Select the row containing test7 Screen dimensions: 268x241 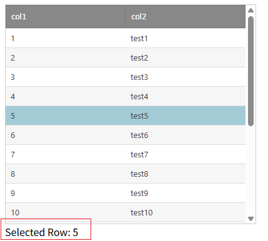[126, 154]
